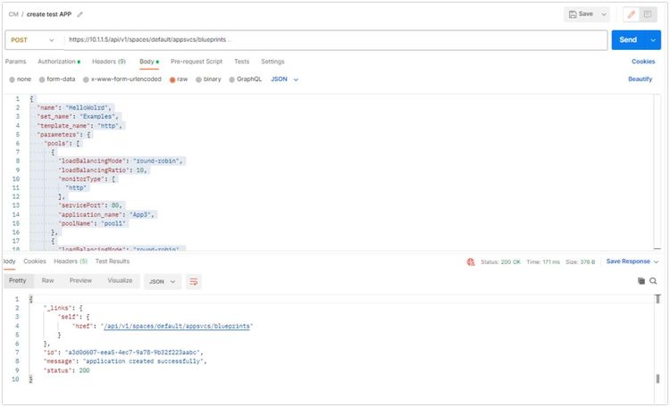Click the Time: 171 ms text
Image resolution: width=670 pixels, height=407 pixels.
[x=542, y=262]
